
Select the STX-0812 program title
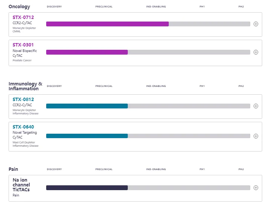point(23,99)
